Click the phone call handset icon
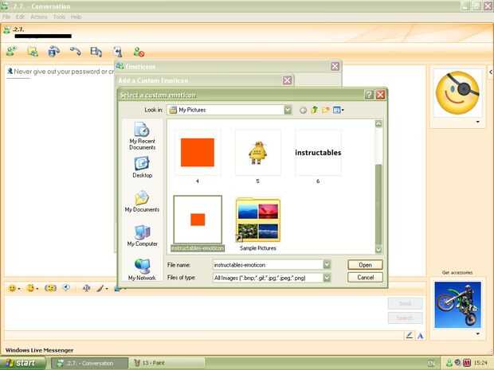The height and width of the screenshot is (370, 494). 76,51
